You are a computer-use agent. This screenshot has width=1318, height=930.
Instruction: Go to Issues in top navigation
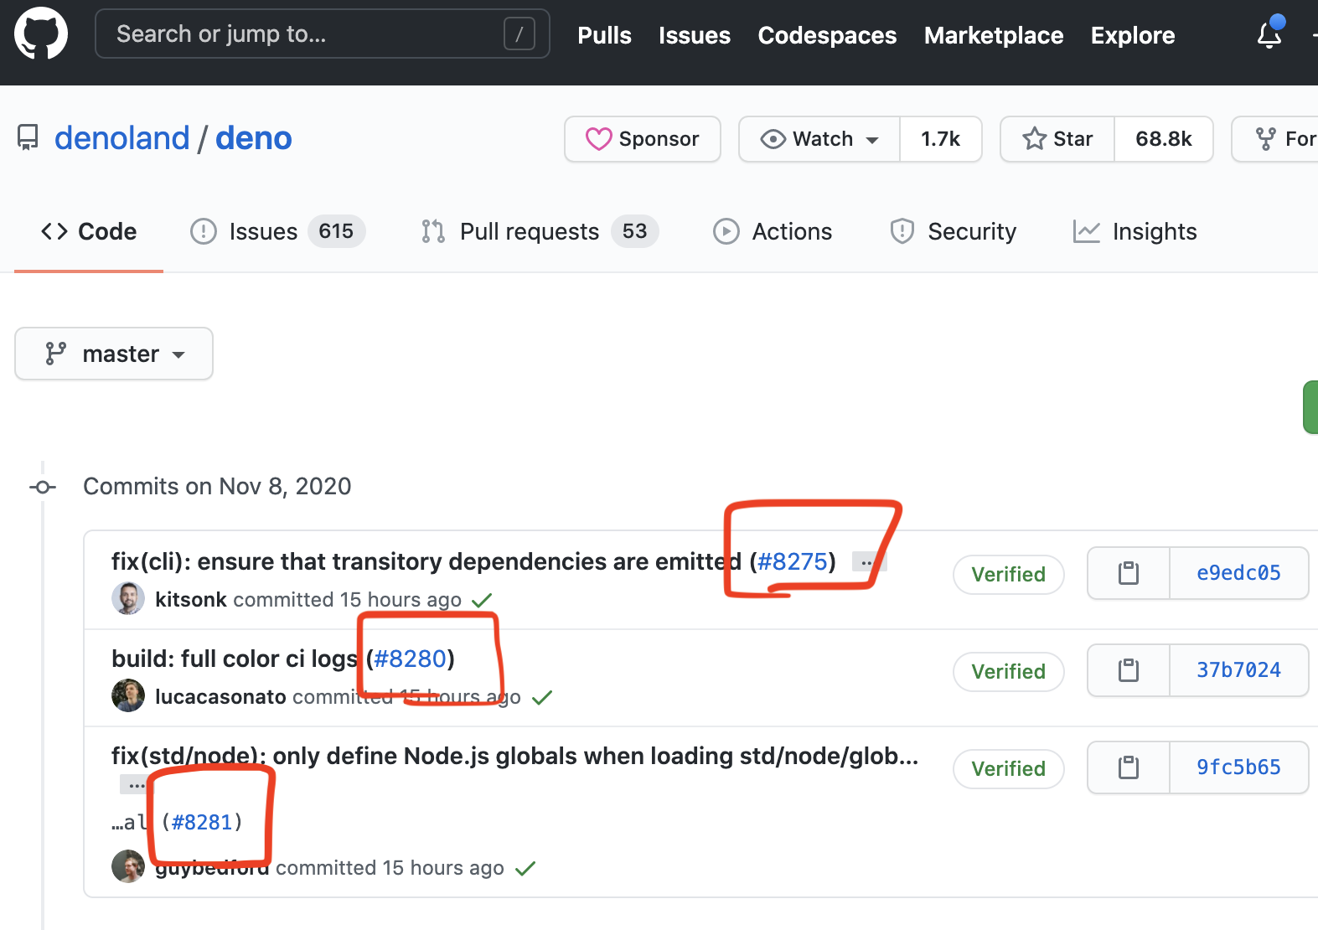tap(695, 35)
